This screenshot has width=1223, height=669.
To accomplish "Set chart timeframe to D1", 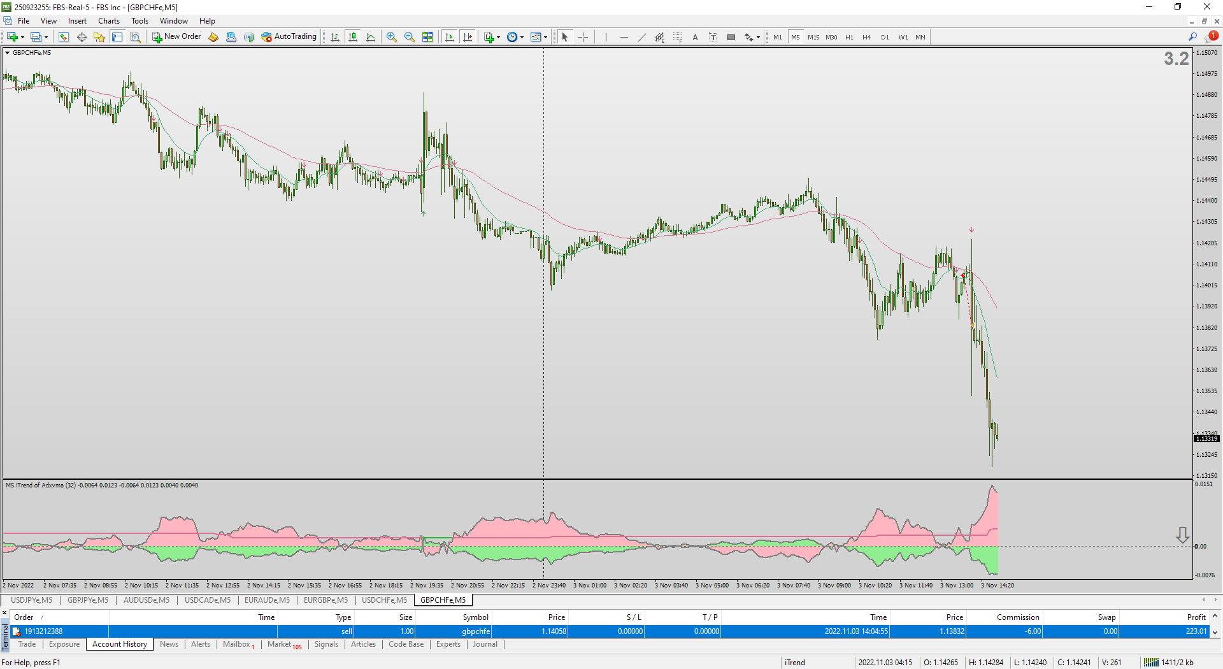I will coord(885,37).
